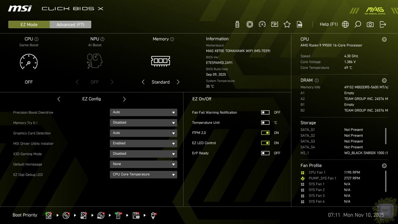This screenshot has height=224, width=398.
Task: Disable the fTPM 2.0 toggle
Action: [265, 133]
